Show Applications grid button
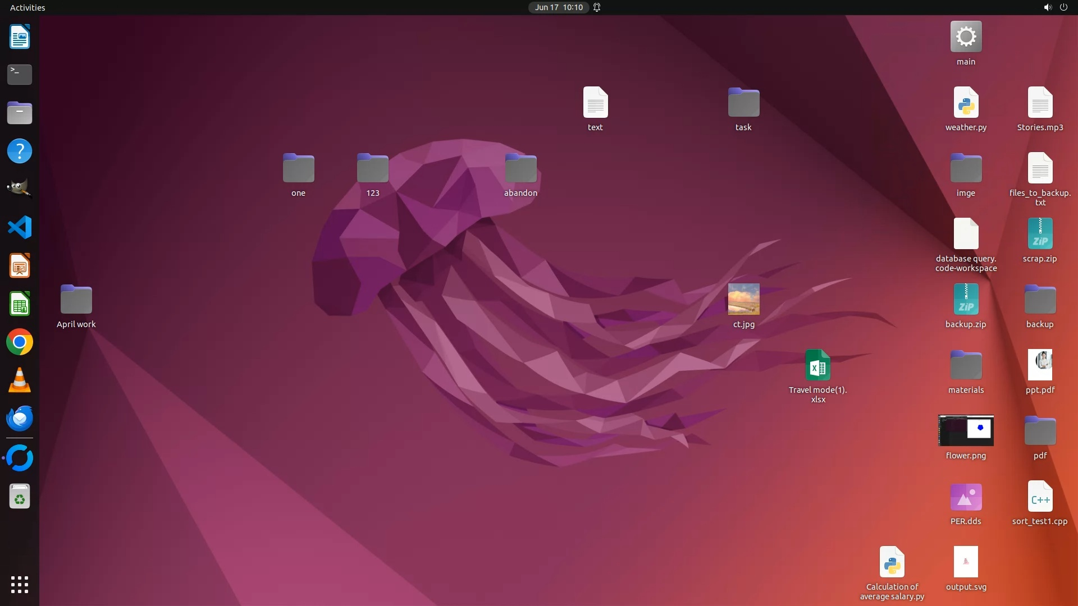Image resolution: width=1078 pixels, height=606 pixels. (20, 585)
